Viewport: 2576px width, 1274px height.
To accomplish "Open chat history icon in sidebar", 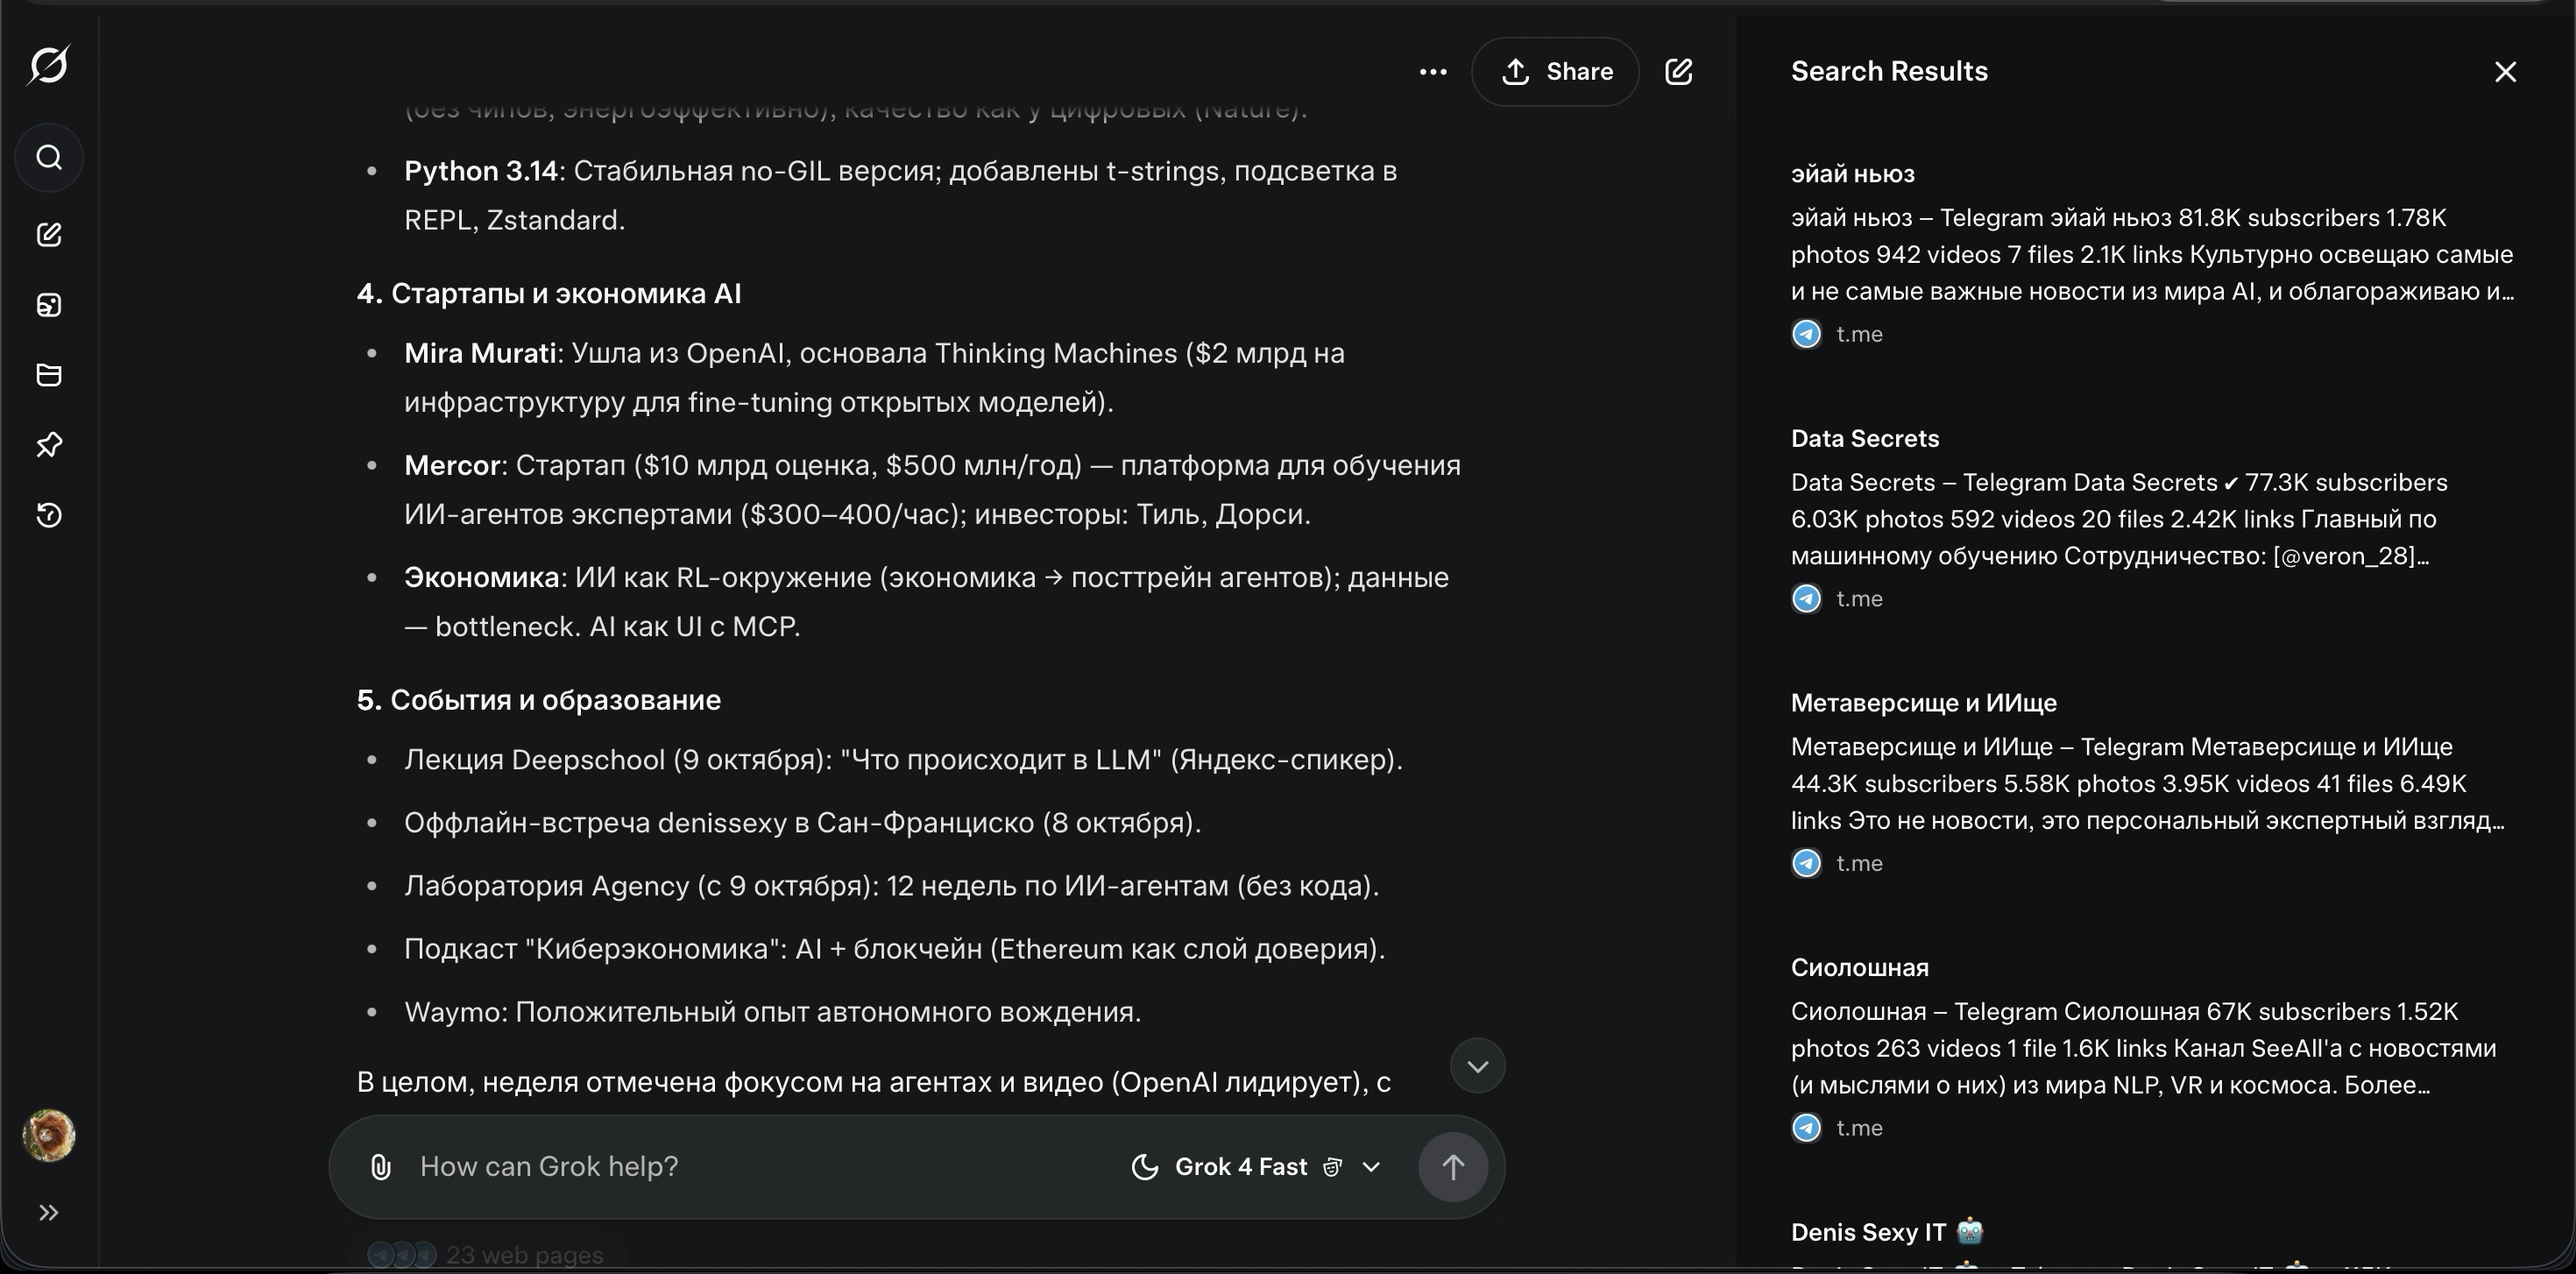I will tap(49, 515).
